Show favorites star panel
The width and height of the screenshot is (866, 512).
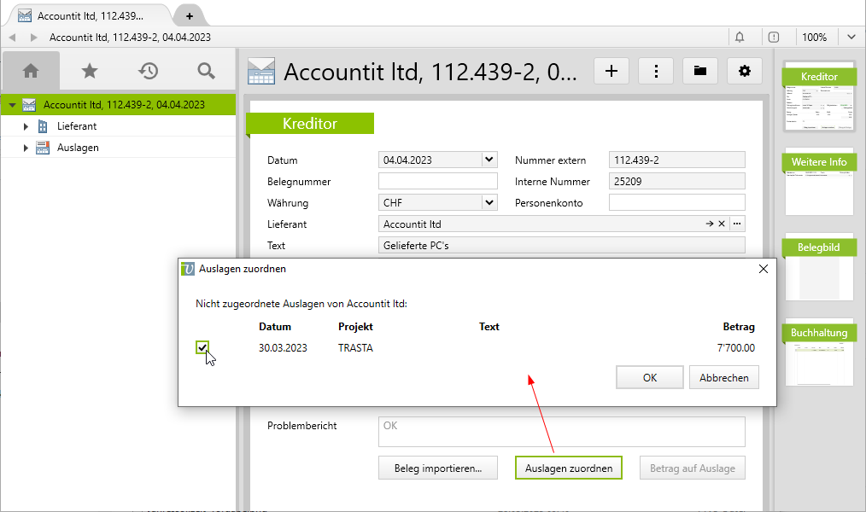click(x=90, y=71)
